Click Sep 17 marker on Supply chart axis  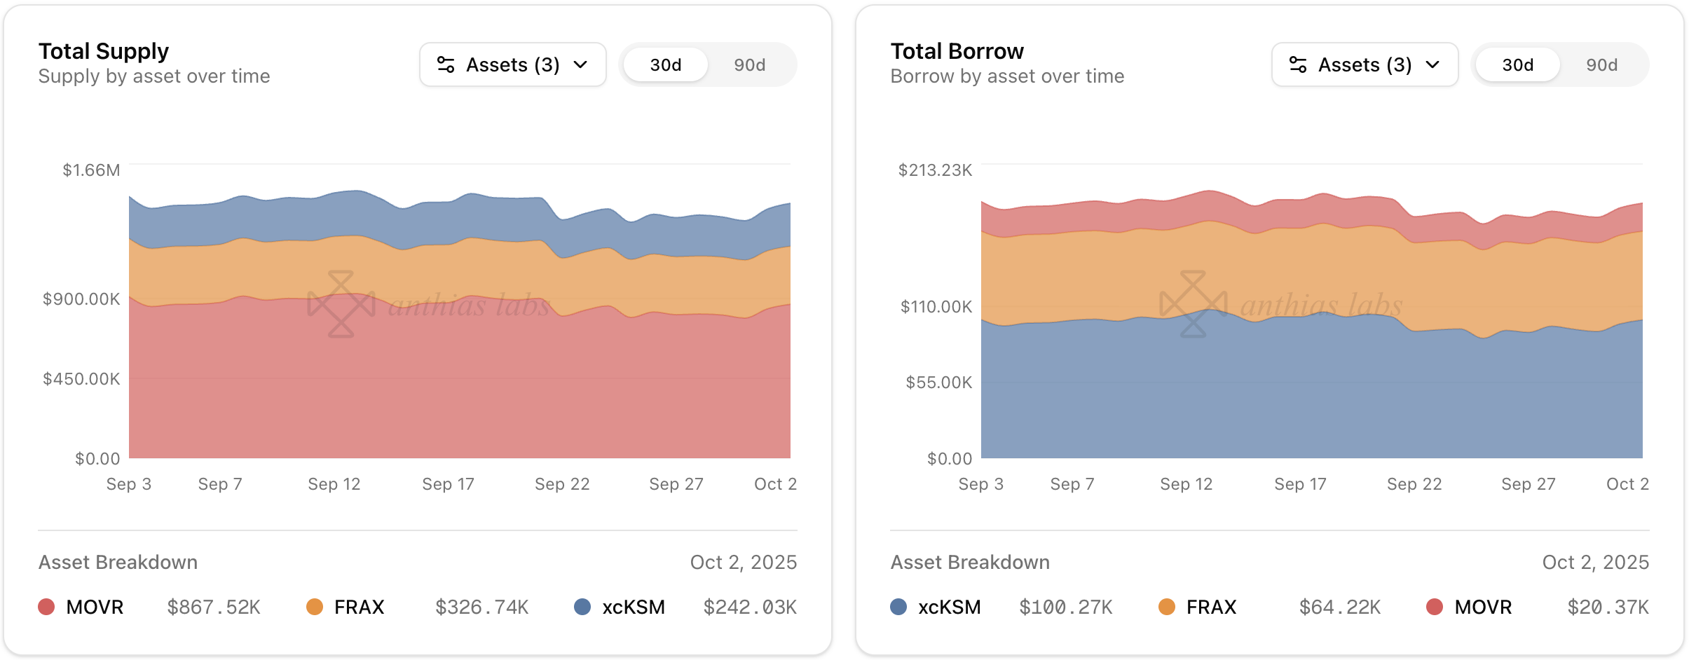click(448, 484)
